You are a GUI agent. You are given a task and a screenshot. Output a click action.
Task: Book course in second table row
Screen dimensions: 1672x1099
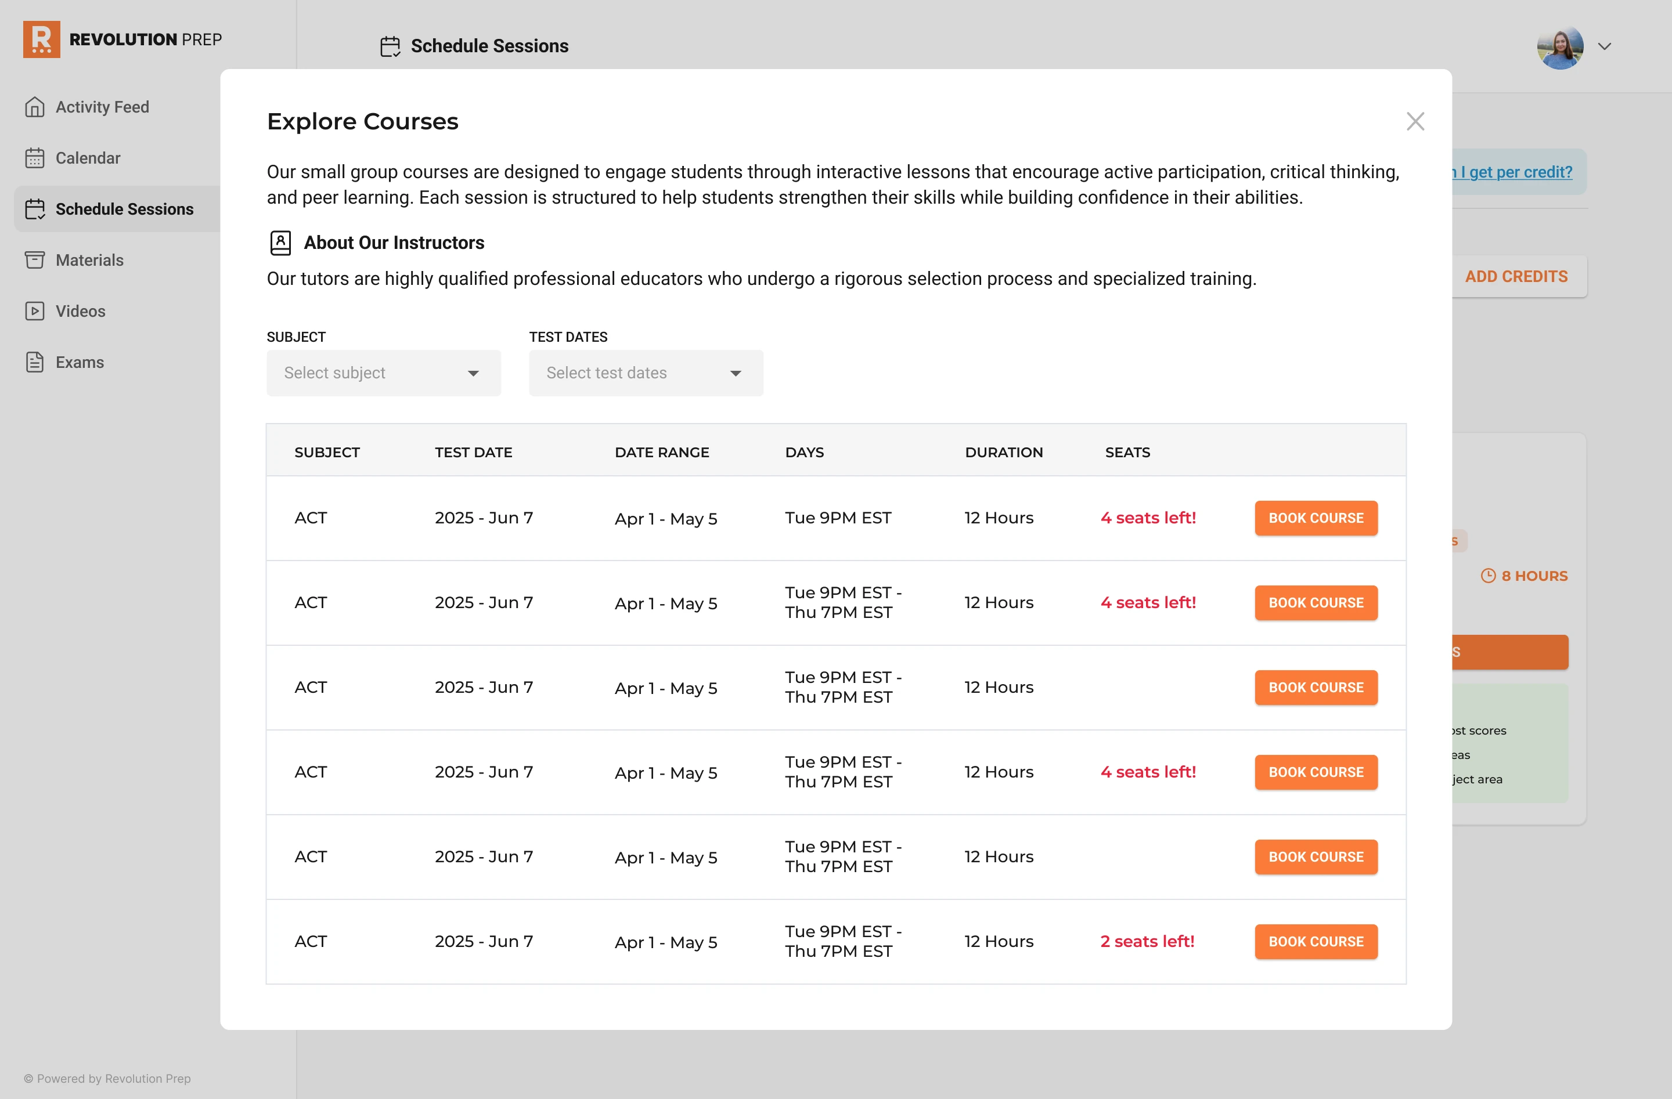(1316, 603)
